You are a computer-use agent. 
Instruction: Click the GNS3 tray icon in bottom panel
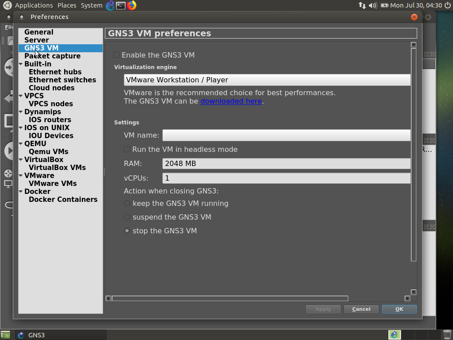(394, 335)
